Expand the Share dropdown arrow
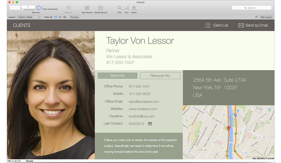Screen dimensions: 281x163 point(137,9)
